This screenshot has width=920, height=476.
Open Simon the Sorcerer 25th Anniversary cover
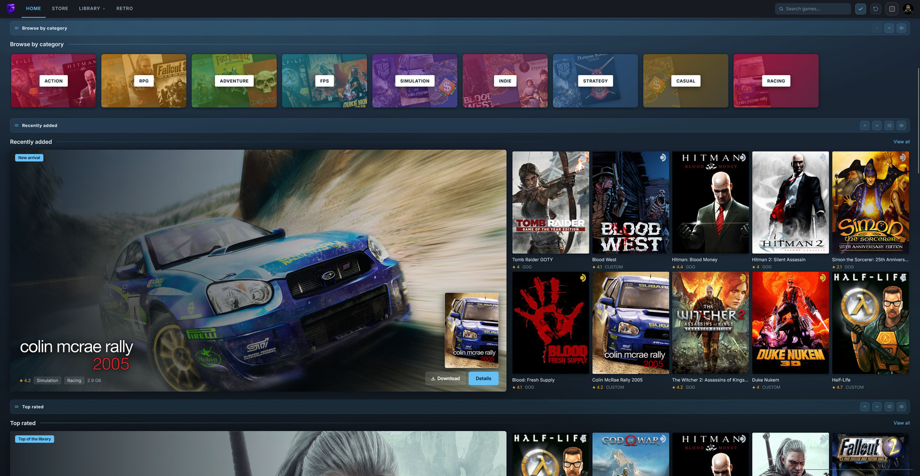coord(870,203)
